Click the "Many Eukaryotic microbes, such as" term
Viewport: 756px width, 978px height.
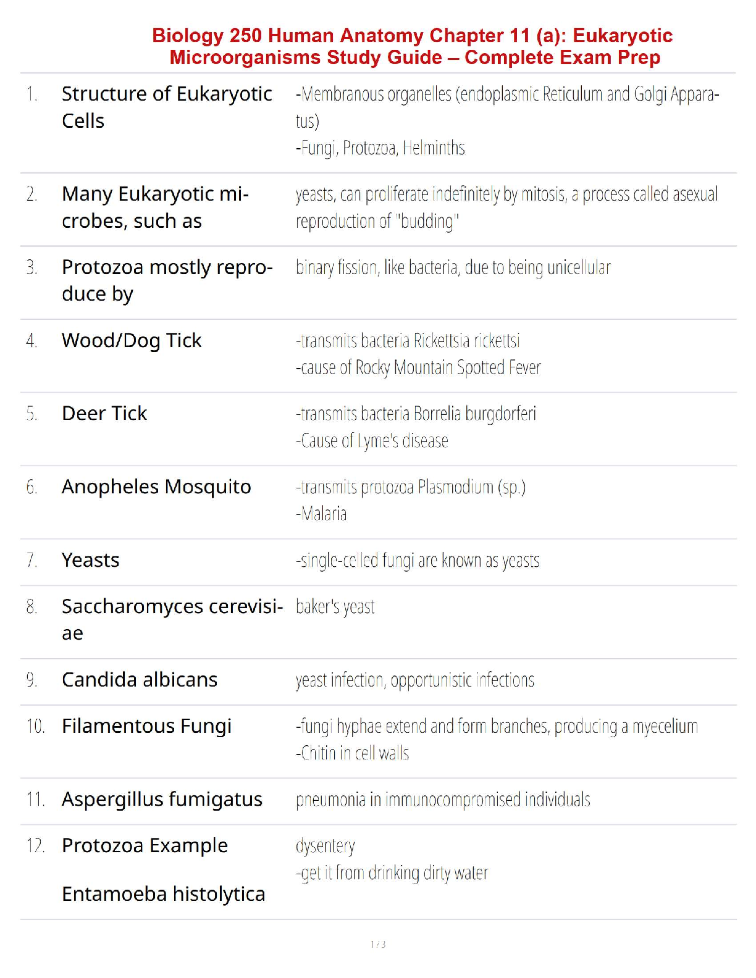[155, 207]
